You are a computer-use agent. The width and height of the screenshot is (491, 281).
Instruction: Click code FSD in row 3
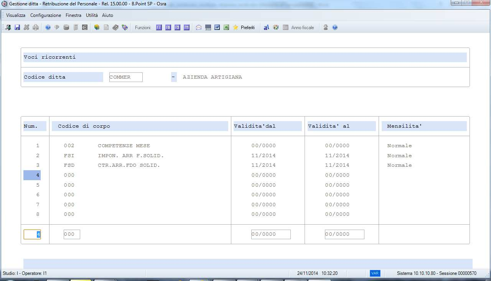69,165
